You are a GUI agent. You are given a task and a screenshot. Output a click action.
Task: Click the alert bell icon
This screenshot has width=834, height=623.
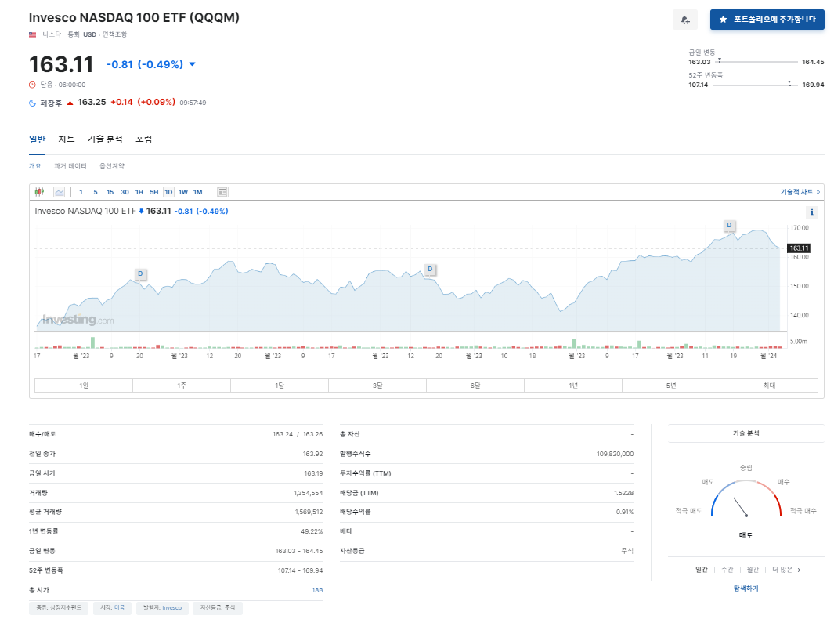click(x=685, y=20)
